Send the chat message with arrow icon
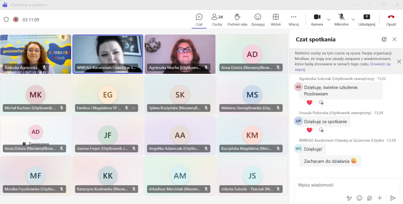Screen dimensions: 403x204 [x=393, y=198]
